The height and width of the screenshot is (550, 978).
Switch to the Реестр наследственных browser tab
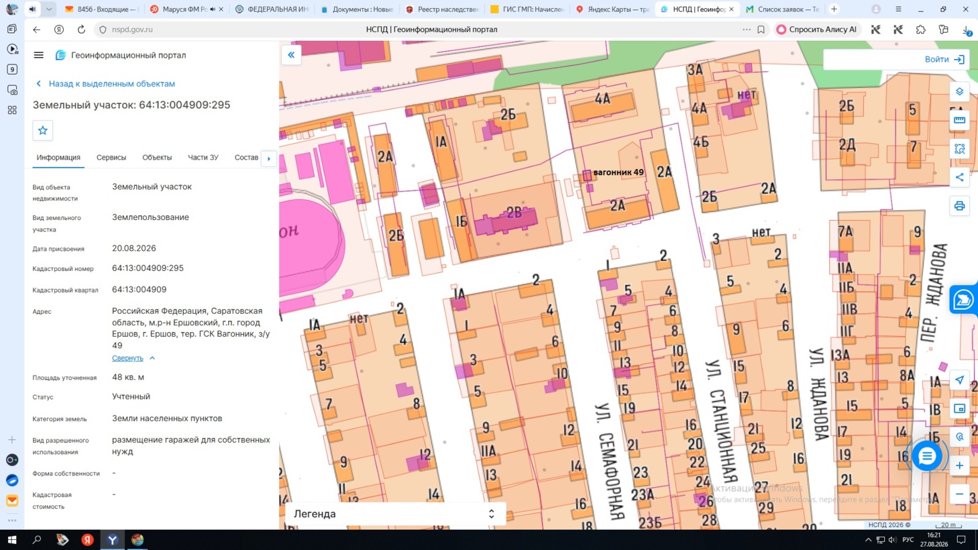point(442,9)
